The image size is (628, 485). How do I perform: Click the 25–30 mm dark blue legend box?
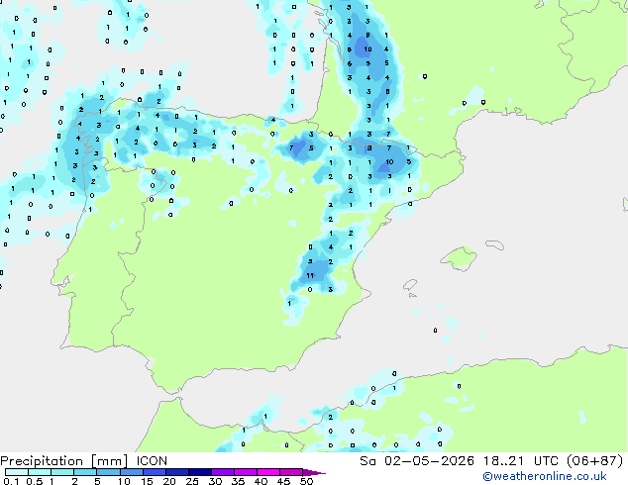pos(199,472)
